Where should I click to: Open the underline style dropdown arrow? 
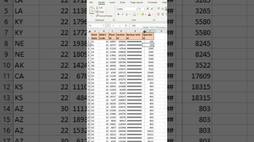pyautogui.click(x=130, y=15)
